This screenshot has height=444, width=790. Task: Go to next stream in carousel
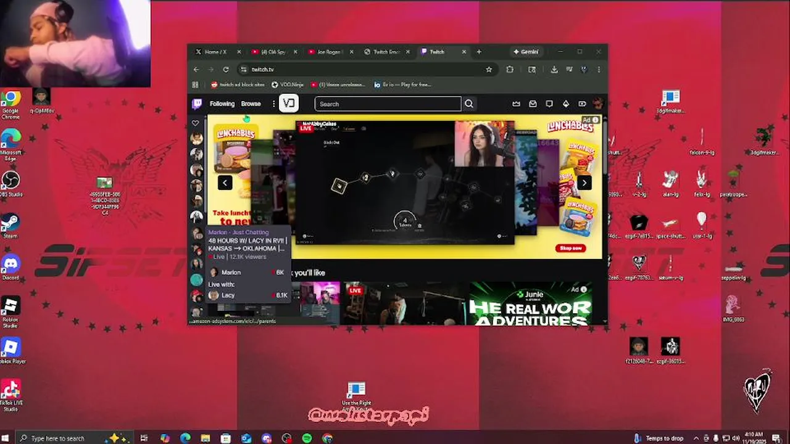(x=584, y=183)
